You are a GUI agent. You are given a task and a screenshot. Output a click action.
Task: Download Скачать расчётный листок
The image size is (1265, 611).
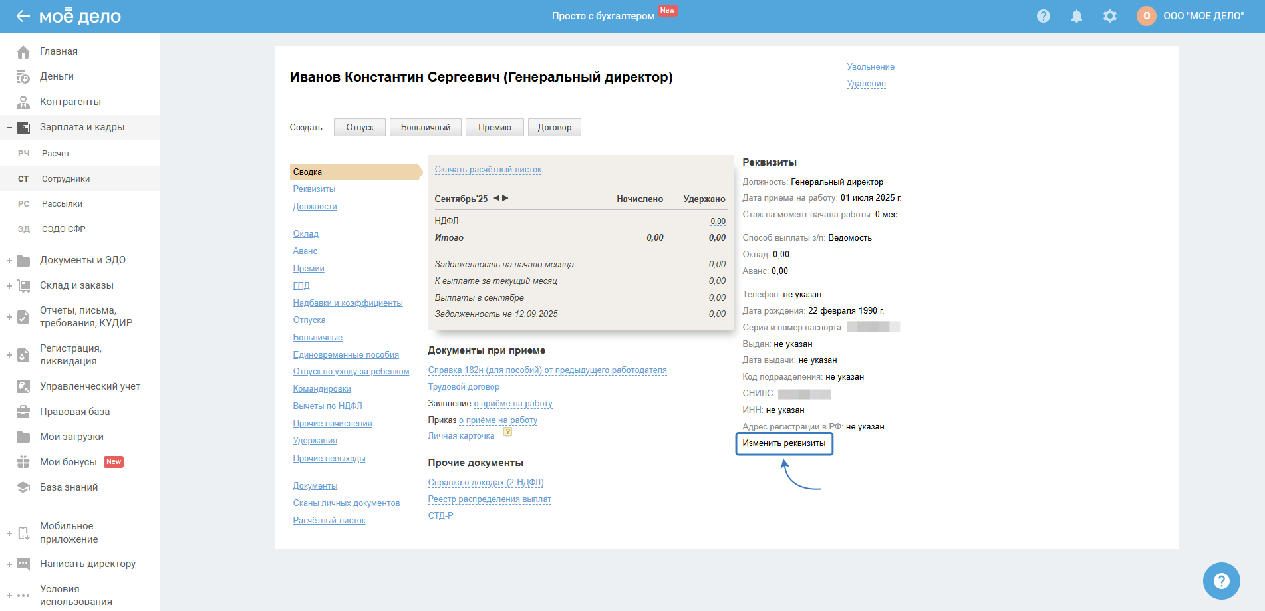pos(488,170)
